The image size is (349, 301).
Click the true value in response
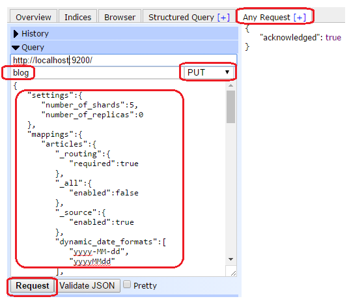333,37
